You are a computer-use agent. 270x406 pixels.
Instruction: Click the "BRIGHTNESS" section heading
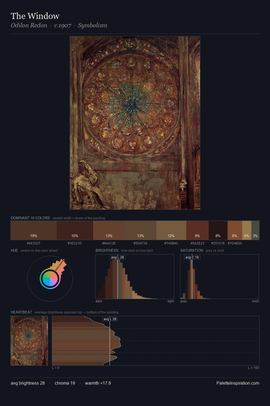tap(107, 250)
